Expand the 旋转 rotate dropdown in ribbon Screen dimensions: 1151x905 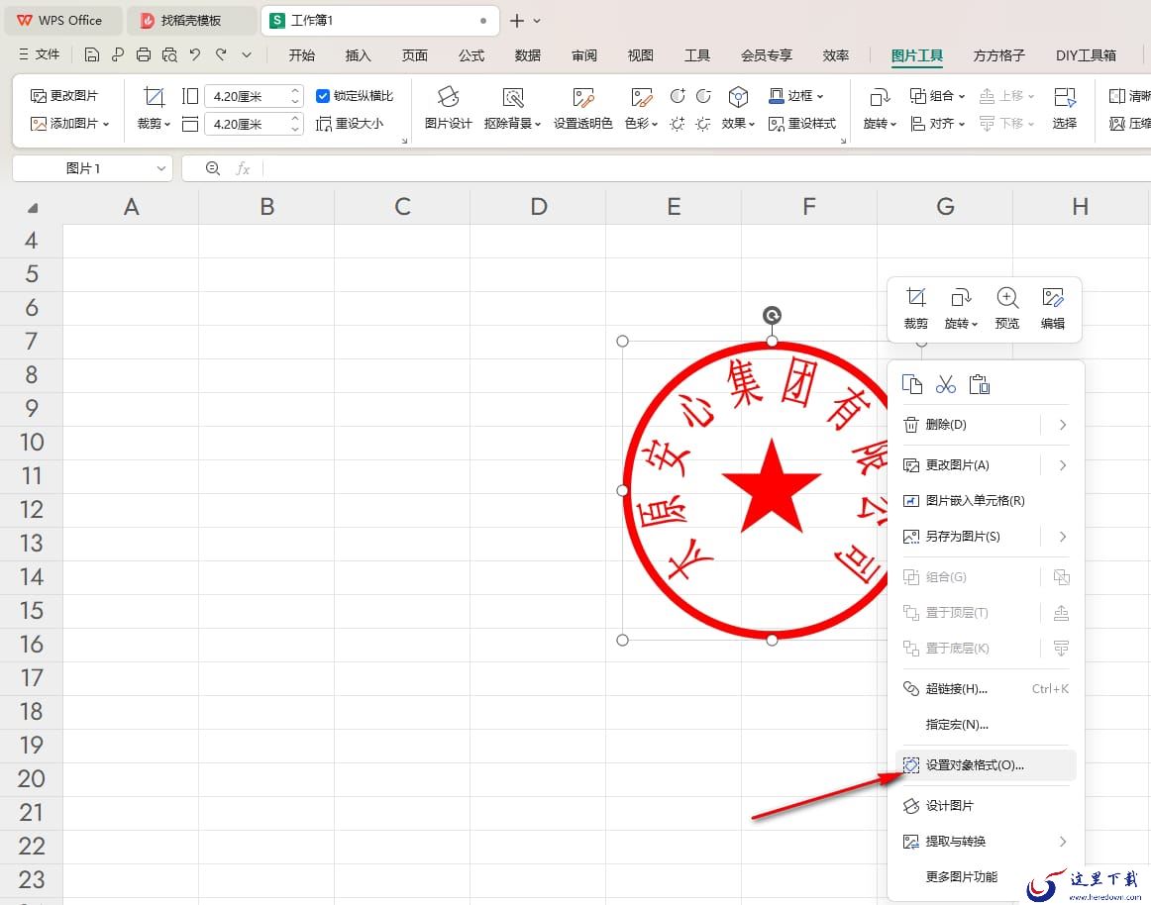[x=893, y=124]
